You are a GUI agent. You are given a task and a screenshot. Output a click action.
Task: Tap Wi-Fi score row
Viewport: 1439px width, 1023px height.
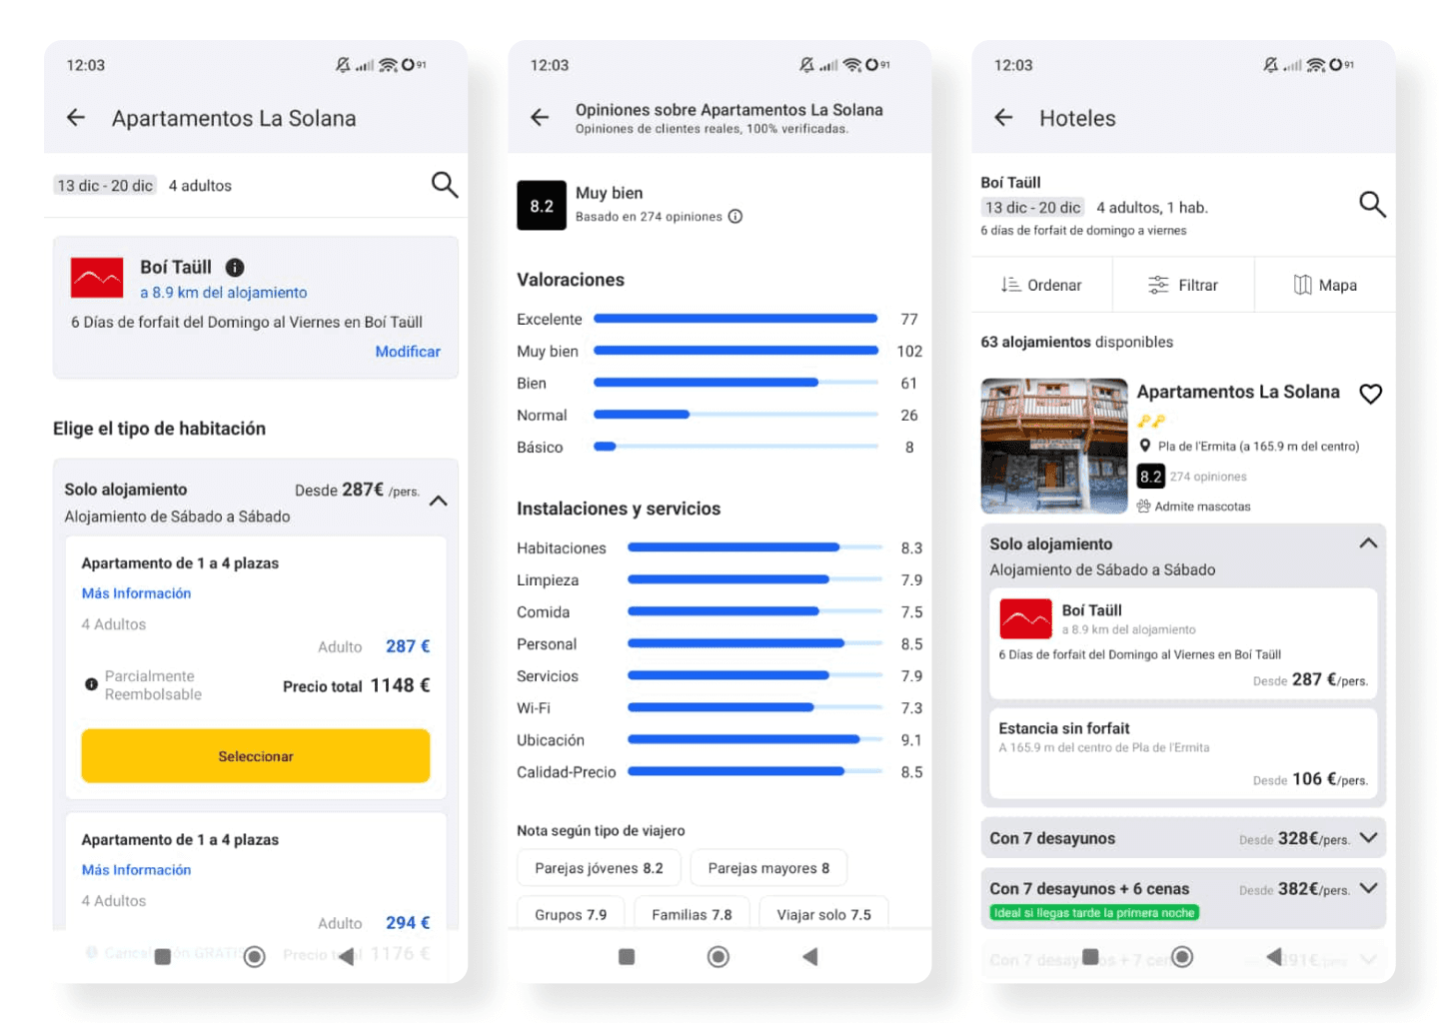tap(719, 708)
